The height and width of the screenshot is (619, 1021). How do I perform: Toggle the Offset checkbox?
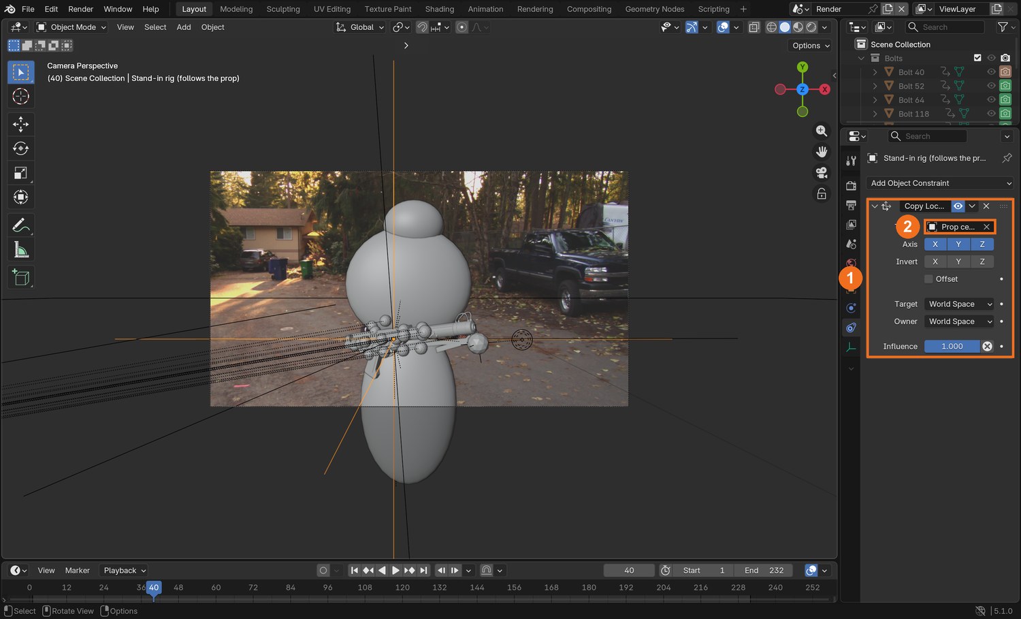pyautogui.click(x=928, y=279)
